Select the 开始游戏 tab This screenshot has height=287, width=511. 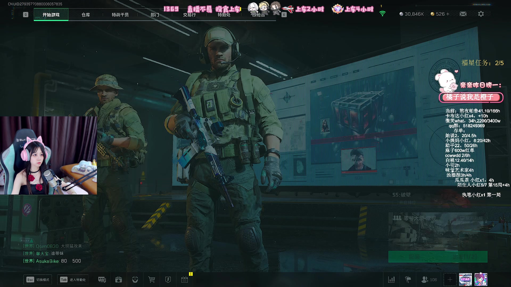pyautogui.click(x=51, y=15)
